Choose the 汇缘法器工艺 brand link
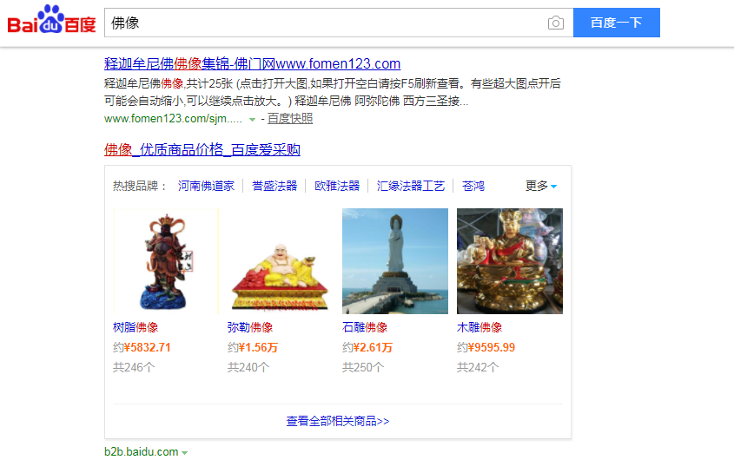This screenshot has width=734, height=473. 411,187
